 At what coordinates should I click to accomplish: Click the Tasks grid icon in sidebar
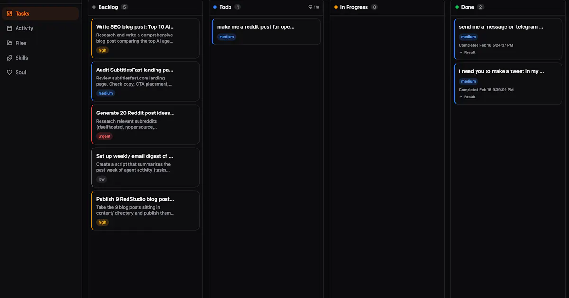[x=9, y=14]
